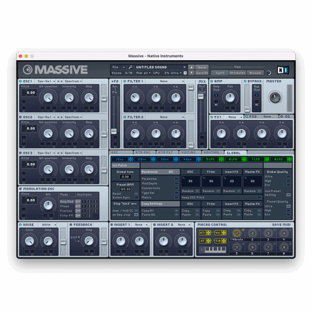Click the Global tune value field
This screenshot has height=312, width=312.
pos(125,177)
